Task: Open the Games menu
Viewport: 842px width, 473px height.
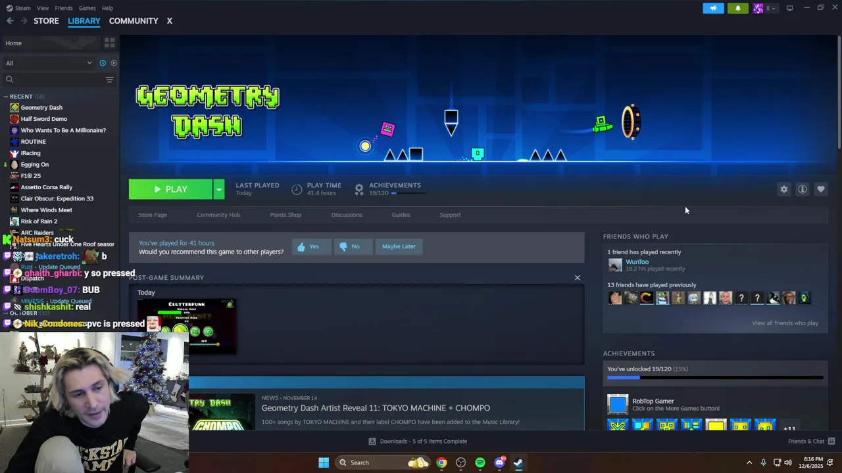Action: [x=87, y=8]
